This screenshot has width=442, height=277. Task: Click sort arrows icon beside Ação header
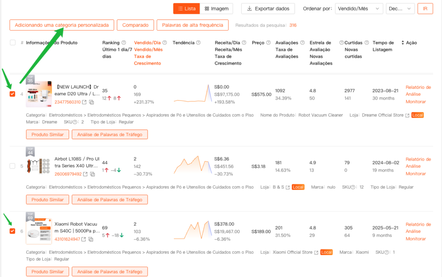pos(403,43)
